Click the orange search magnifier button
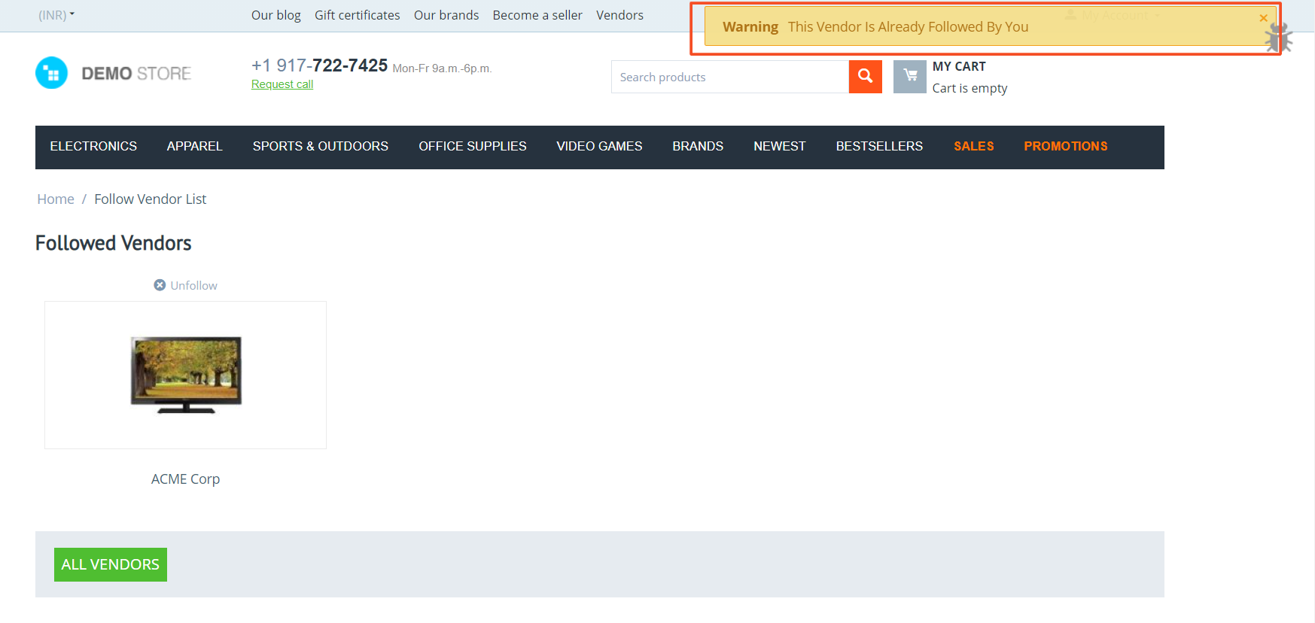 point(865,77)
